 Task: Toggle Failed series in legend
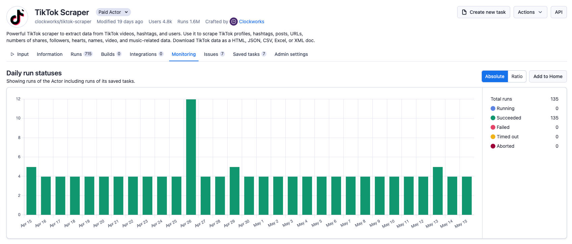click(500, 127)
